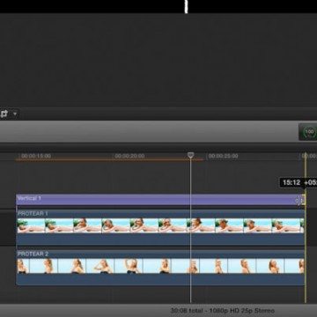317x317 pixels.
Task: Select the PROTEAR 1 clip label
Action: click(x=33, y=213)
